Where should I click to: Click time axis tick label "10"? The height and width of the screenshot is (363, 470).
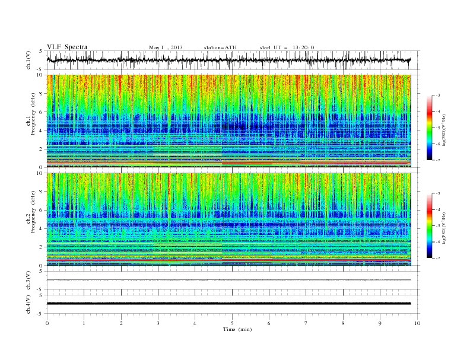pos(417,323)
